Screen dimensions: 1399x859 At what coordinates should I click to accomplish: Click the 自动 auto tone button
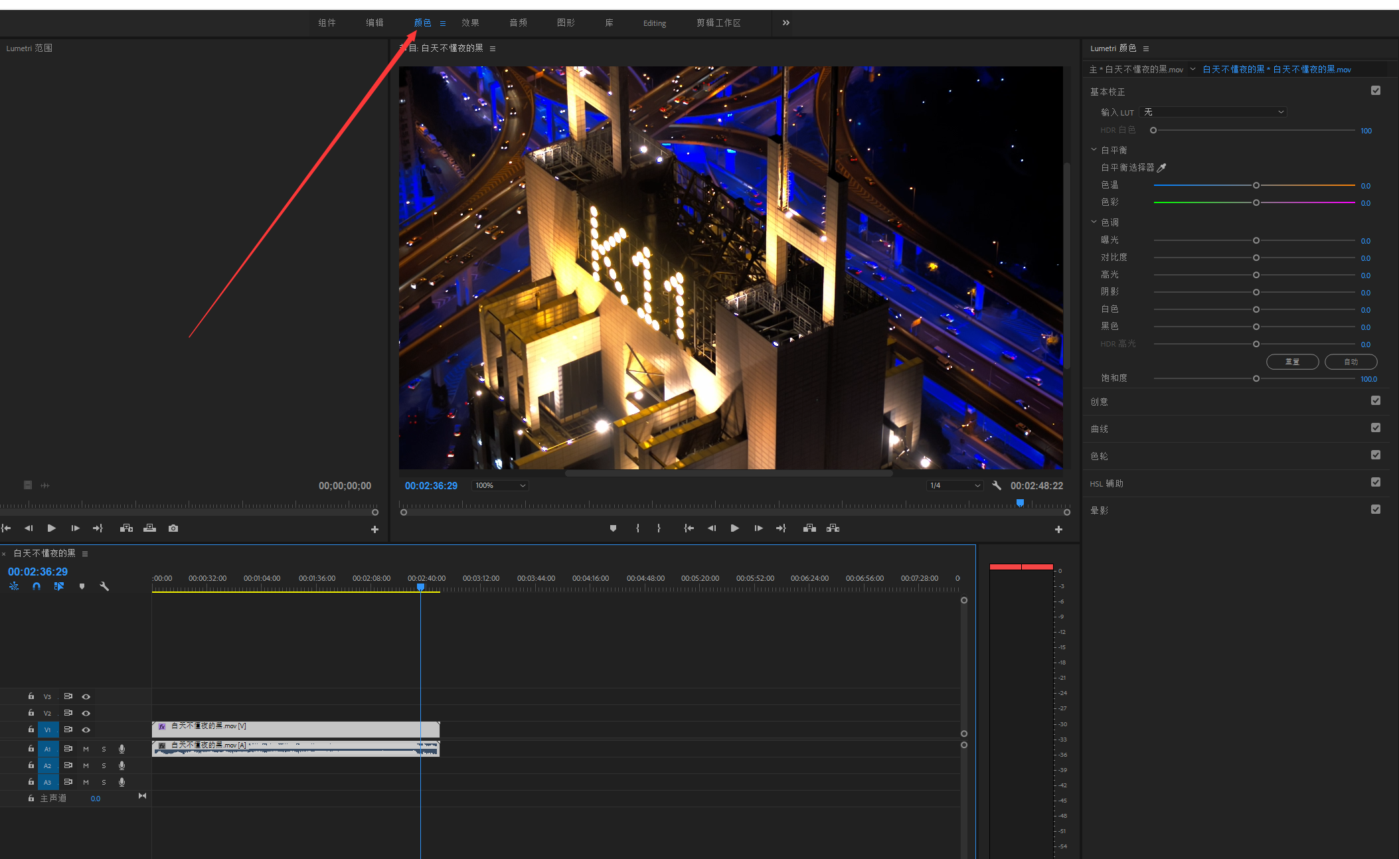click(1351, 362)
